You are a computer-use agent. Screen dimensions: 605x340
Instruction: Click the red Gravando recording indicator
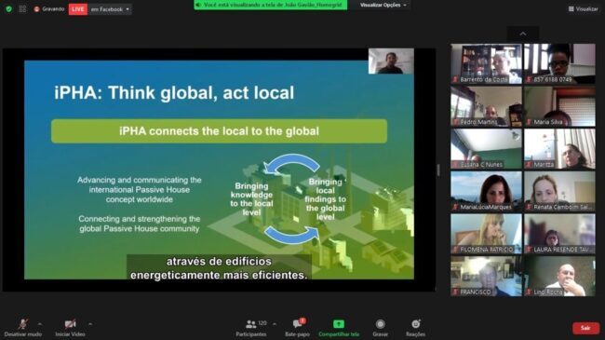[49, 9]
